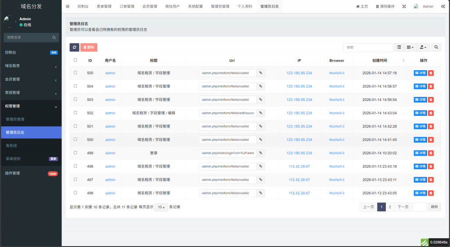Viewport: 450px width, 247px height.
Task: Open the 系统配置 top tab
Action: [196, 6]
